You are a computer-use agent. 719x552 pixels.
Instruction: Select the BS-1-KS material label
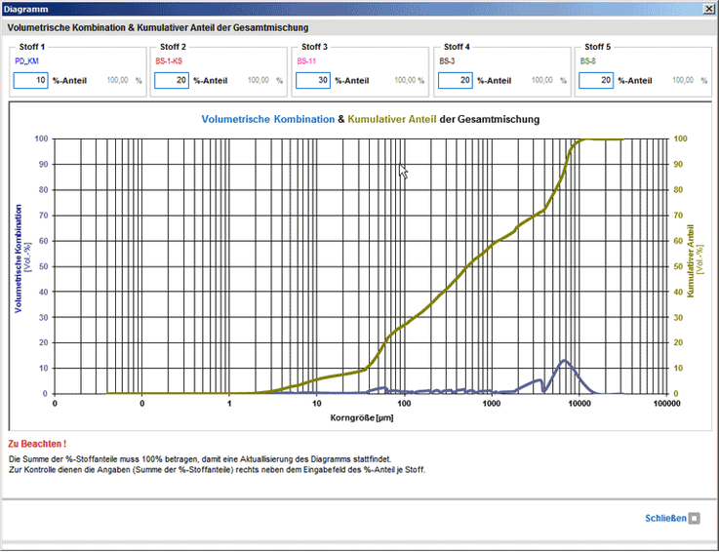click(x=169, y=61)
